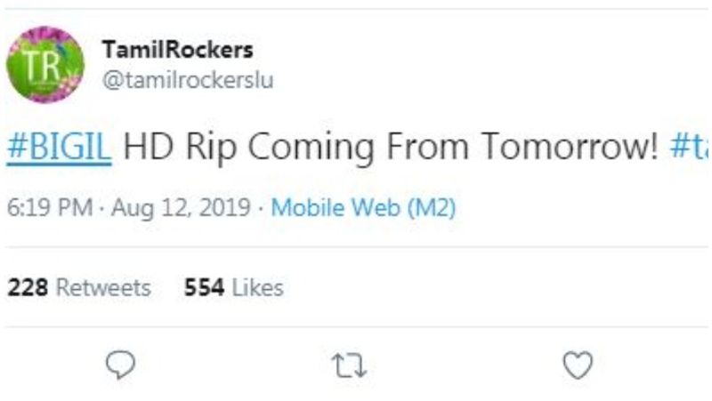Like the tweet with the heart icon
This screenshot has height=401, width=712.
[578, 365]
